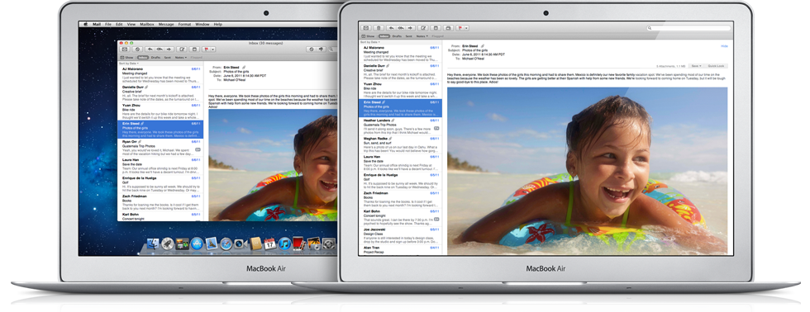
Task: Open Notes dropdown in windowed favorites bar
Action: coord(181,57)
